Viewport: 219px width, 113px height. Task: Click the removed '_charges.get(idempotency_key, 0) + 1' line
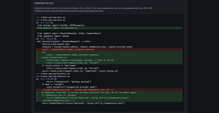tap(109, 90)
